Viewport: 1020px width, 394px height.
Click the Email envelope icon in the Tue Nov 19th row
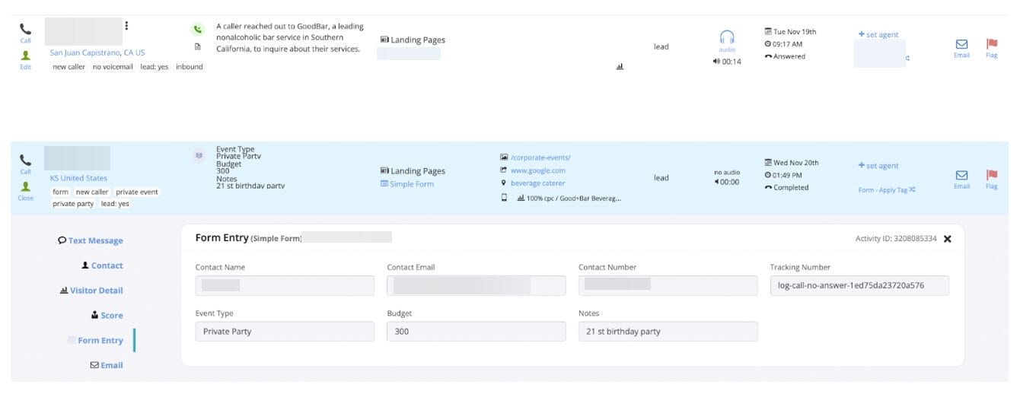click(961, 45)
